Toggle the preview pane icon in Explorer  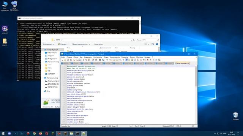[x=153, y=44]
